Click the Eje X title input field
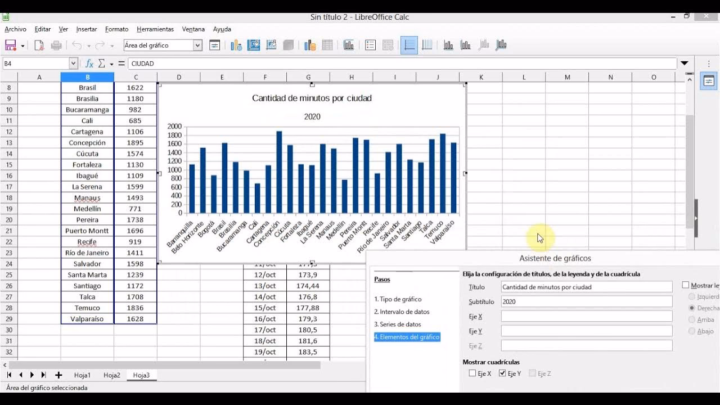Viewport: 720px width, 405px height. [x=586, y=317]
